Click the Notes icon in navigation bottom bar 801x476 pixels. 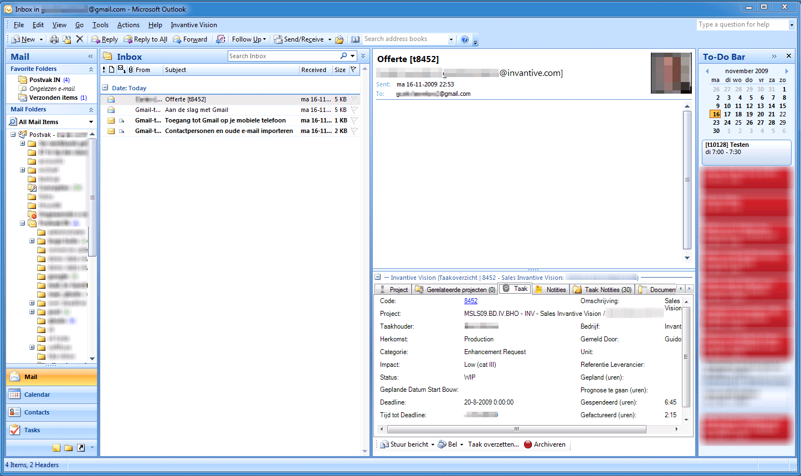pos(57,448)
